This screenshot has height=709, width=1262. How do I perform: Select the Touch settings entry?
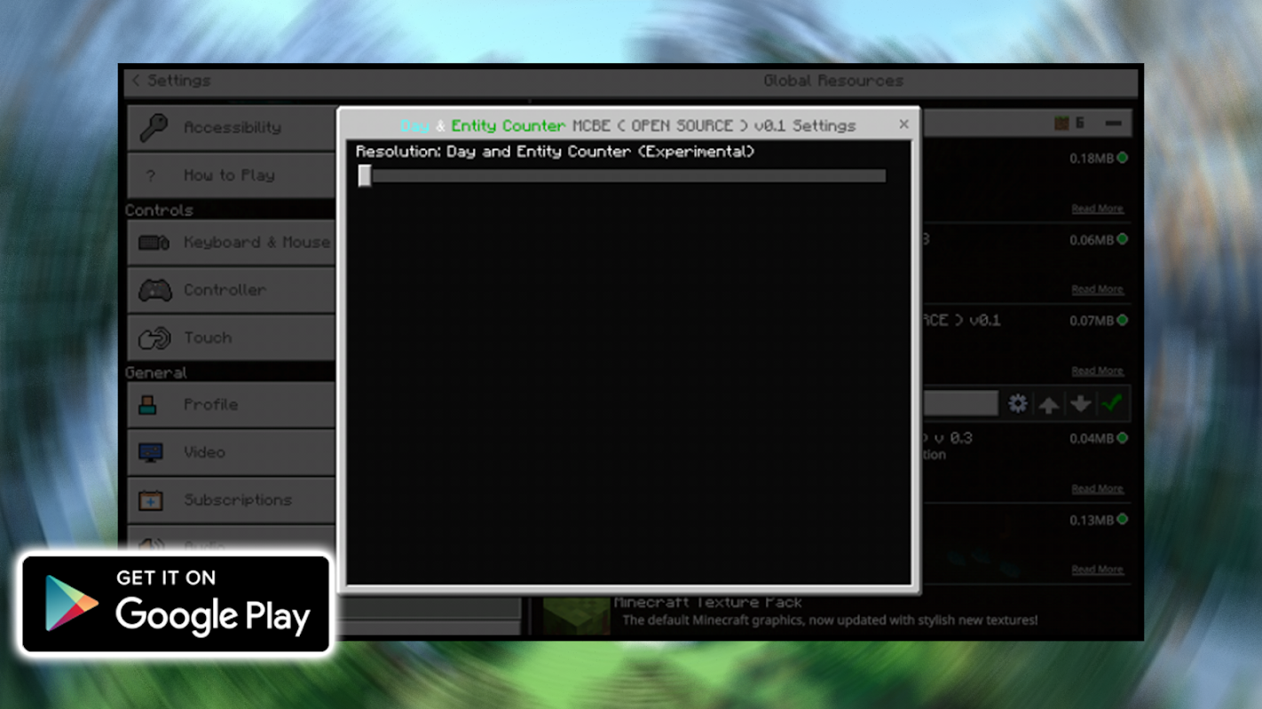click(x=232, y=338)
